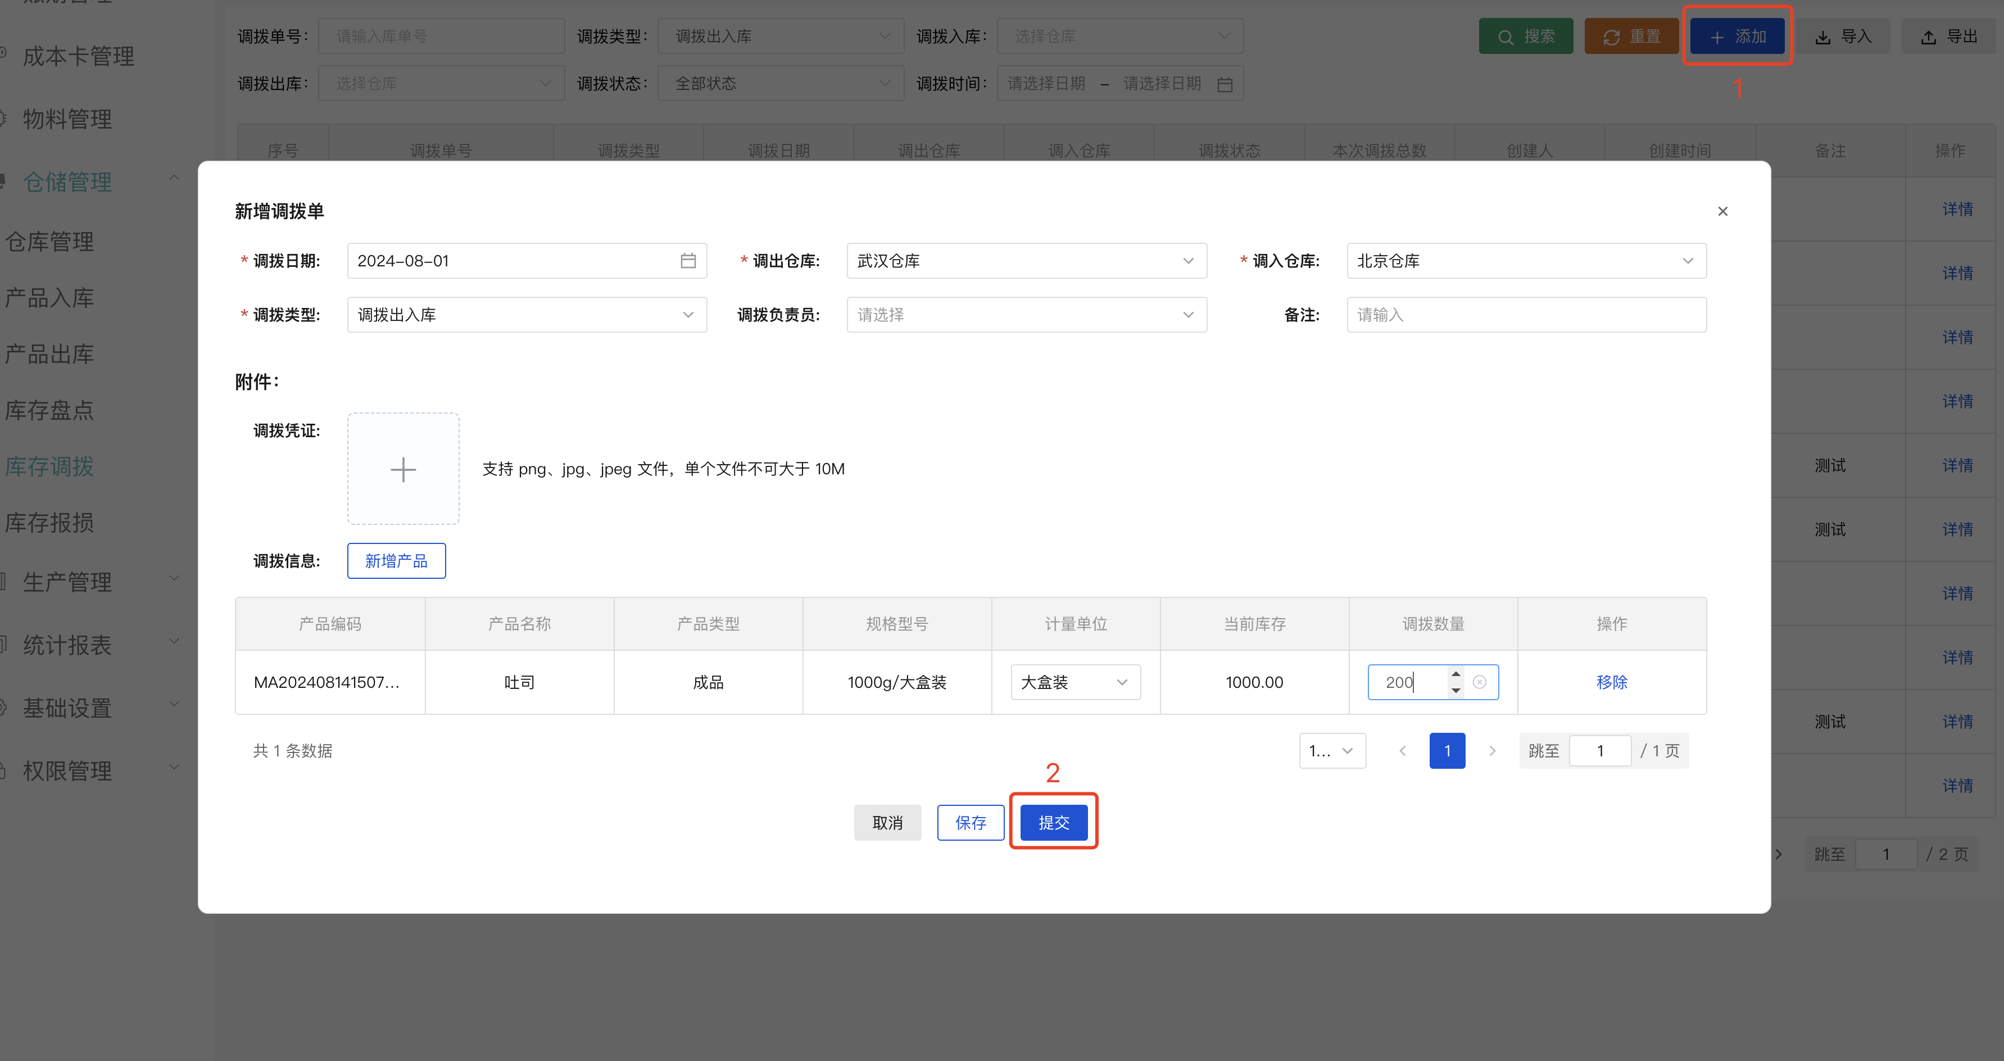Click the import arrow icon beside 导入
2004x1061 pixels.
(1822, 36)
